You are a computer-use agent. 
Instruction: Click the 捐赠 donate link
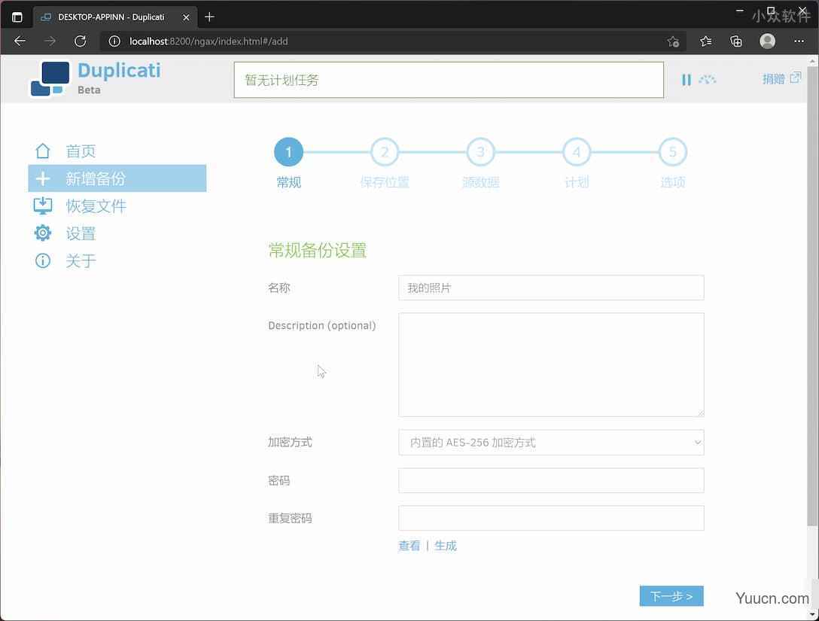coord(774,79)
